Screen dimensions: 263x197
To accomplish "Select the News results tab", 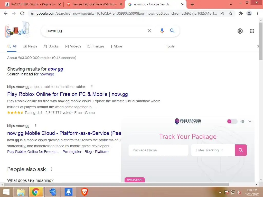I will (x=30, y=46).
